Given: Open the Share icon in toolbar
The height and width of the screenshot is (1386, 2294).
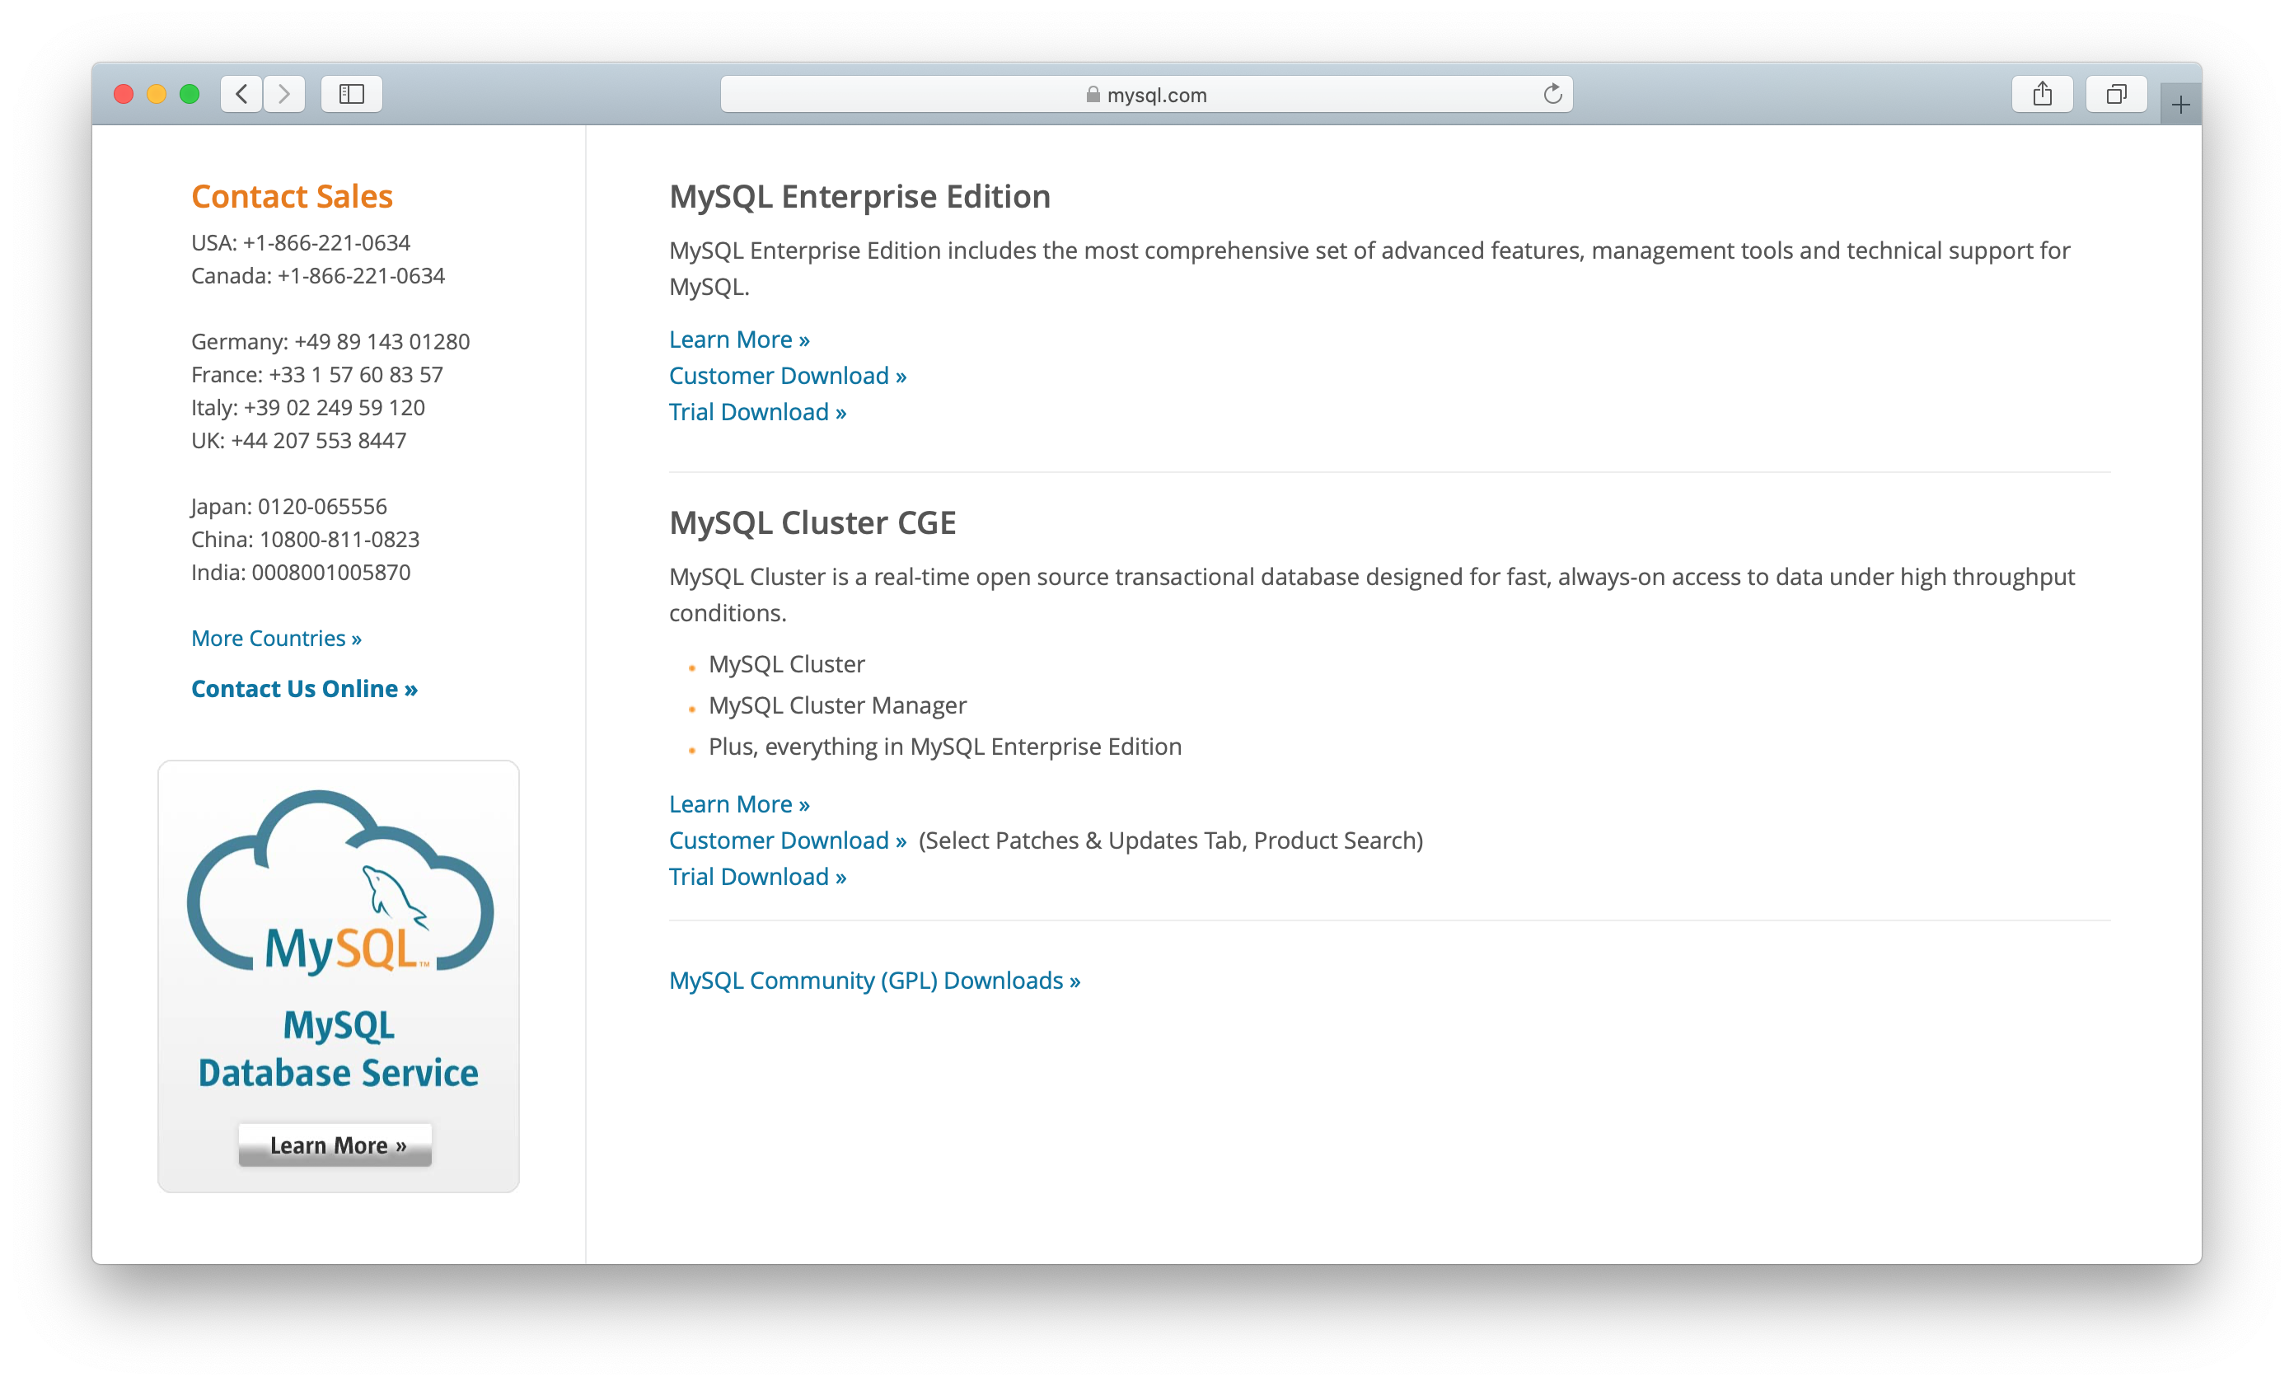Looking at the screenshot, I should pos(2042,94).
